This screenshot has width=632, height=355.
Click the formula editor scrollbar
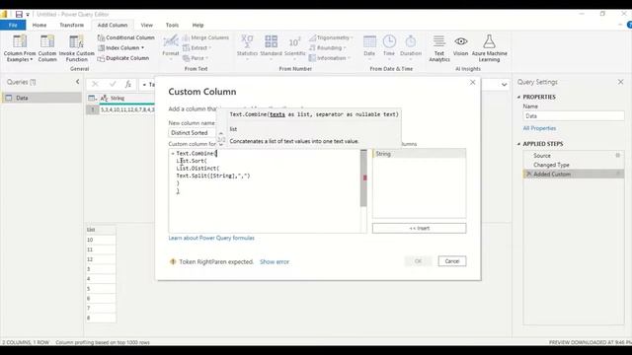click(363, 177)
